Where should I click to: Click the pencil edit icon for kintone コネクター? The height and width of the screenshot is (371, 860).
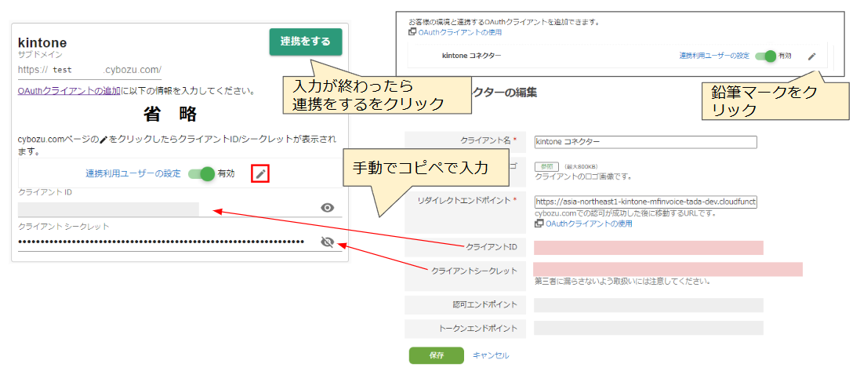point(812,56)
